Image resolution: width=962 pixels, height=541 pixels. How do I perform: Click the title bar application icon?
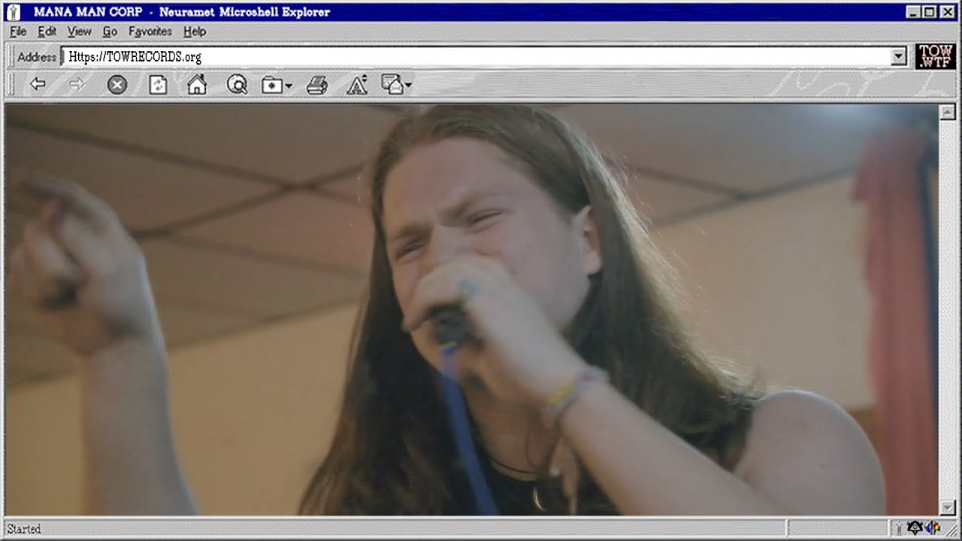click(14, 12)
